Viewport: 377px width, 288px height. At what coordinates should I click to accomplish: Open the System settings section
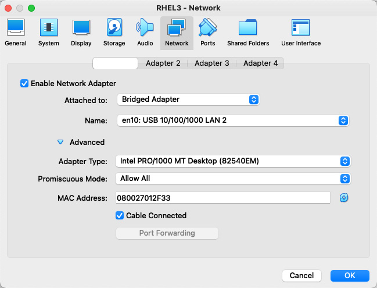(49, 33)
